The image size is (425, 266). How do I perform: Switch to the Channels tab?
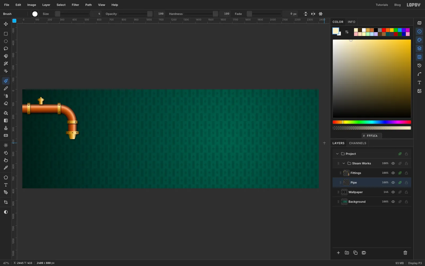358,143
